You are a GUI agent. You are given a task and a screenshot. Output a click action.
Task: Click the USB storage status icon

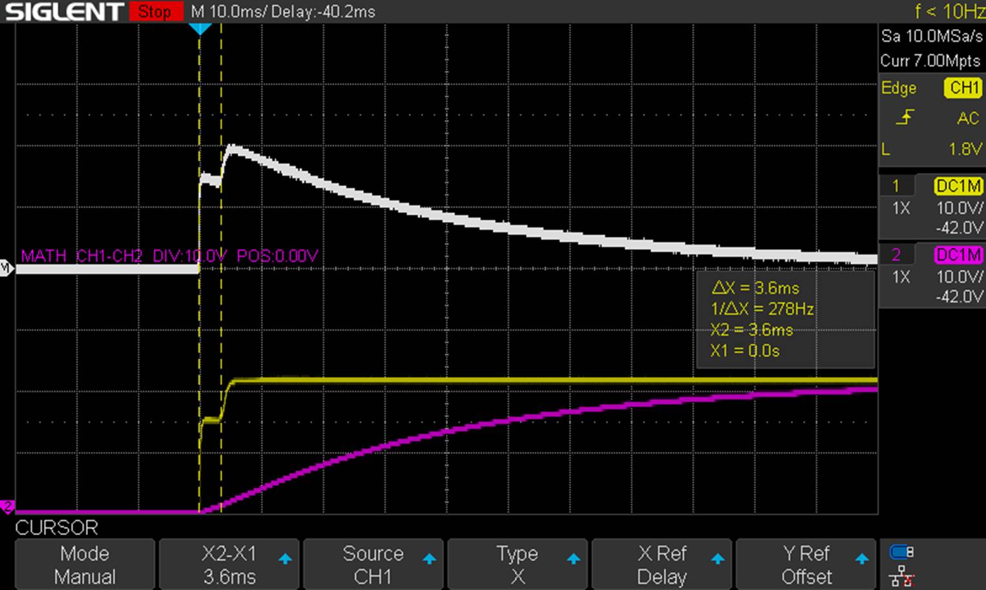[901, 553]
